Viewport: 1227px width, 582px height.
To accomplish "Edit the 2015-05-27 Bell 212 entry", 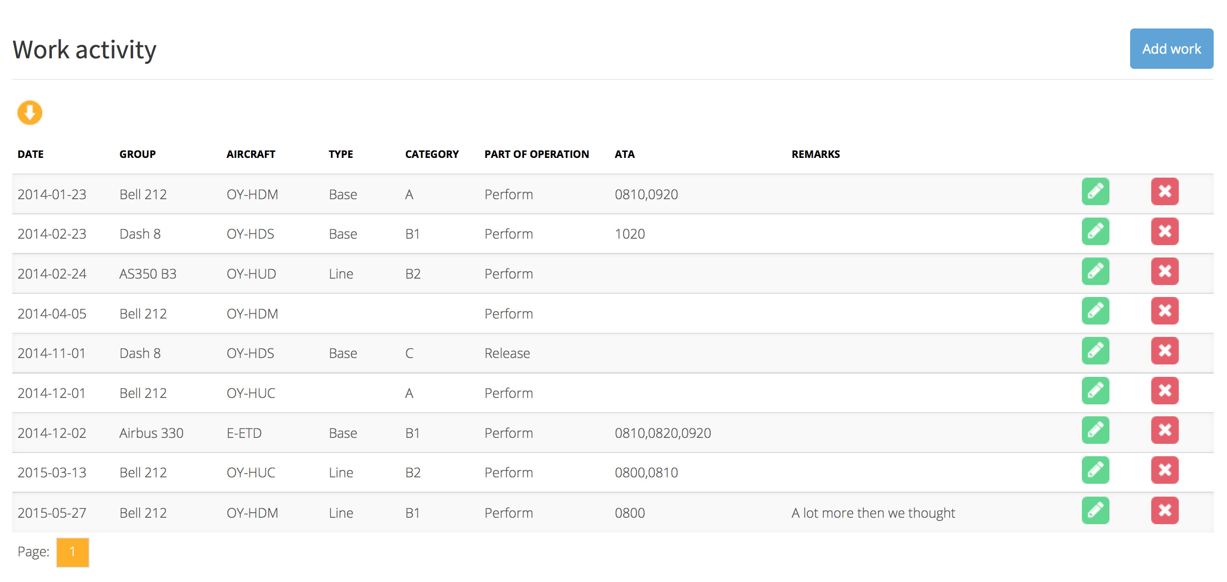I will coord(1095,510).
